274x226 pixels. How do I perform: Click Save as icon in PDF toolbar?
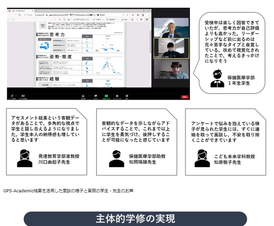pos(141,19)
